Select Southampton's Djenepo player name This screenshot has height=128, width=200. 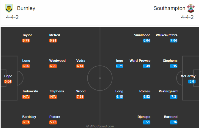click(x=144, y=117)
